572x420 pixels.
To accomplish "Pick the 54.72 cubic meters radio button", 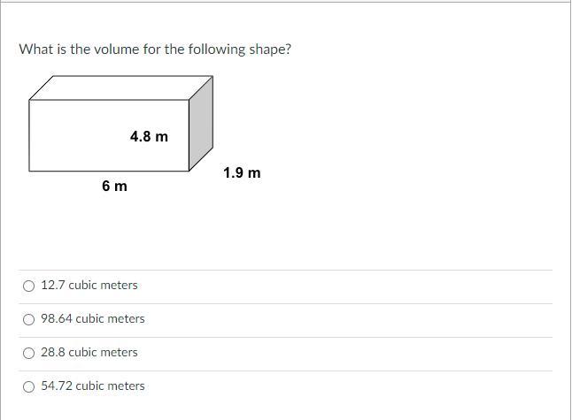I will [29, 386].
